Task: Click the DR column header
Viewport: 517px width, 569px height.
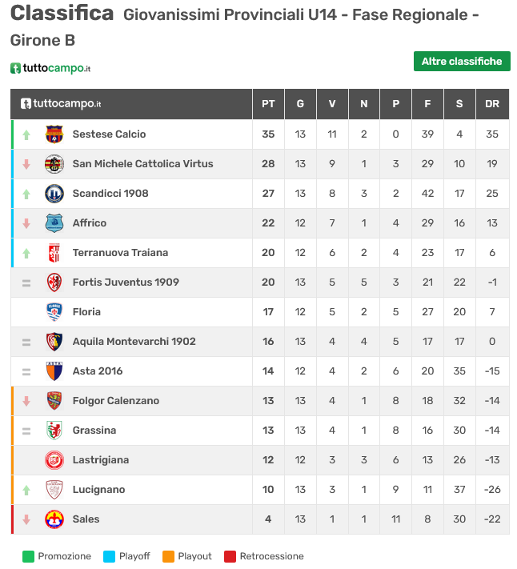Action: [492, 104]
